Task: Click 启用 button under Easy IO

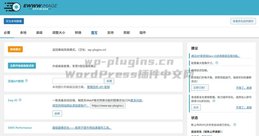Action: 57,113
